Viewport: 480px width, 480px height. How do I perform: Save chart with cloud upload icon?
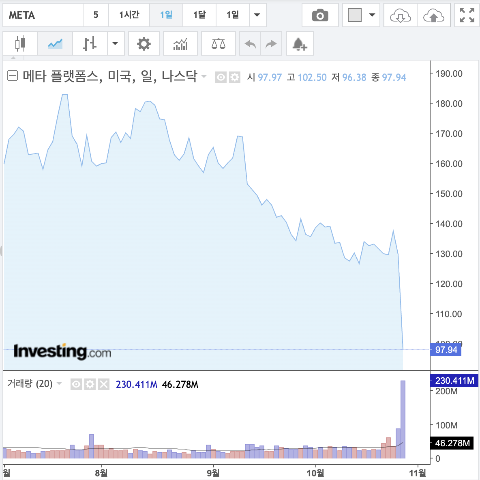point(433,15)
